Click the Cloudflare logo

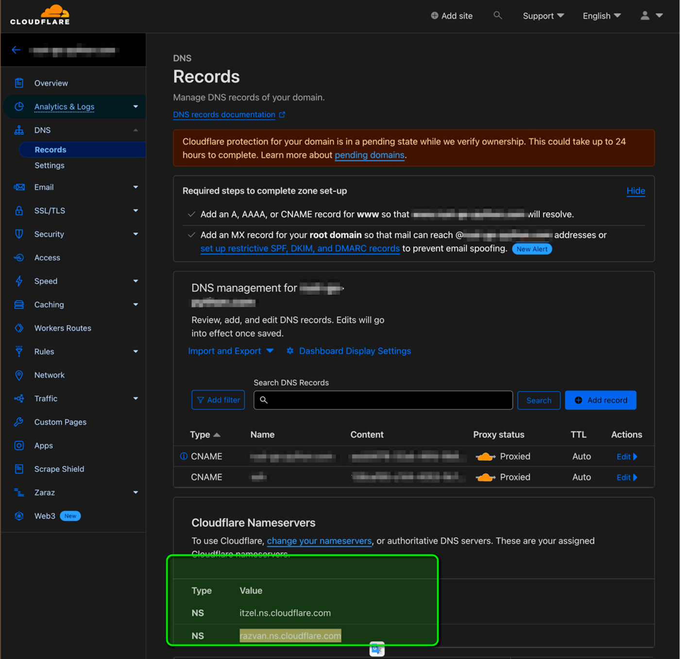coord(40,15)
